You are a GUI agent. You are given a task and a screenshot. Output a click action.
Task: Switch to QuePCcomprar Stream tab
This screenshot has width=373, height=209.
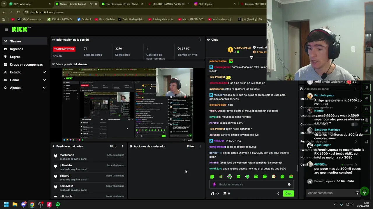(x=122, y=4)
